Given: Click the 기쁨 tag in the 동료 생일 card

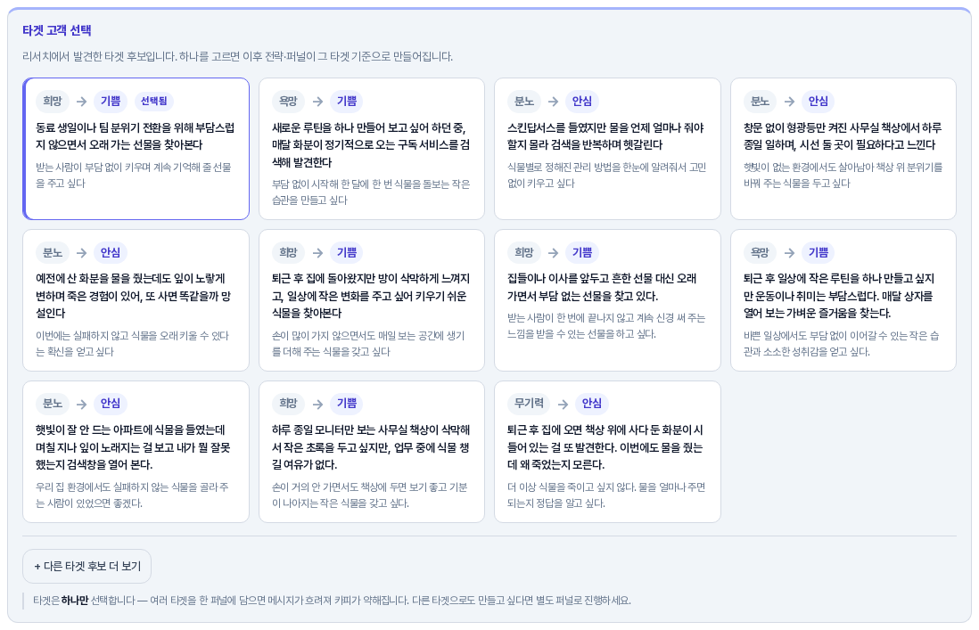Looking at the screenshot, I should click(111, 101).
